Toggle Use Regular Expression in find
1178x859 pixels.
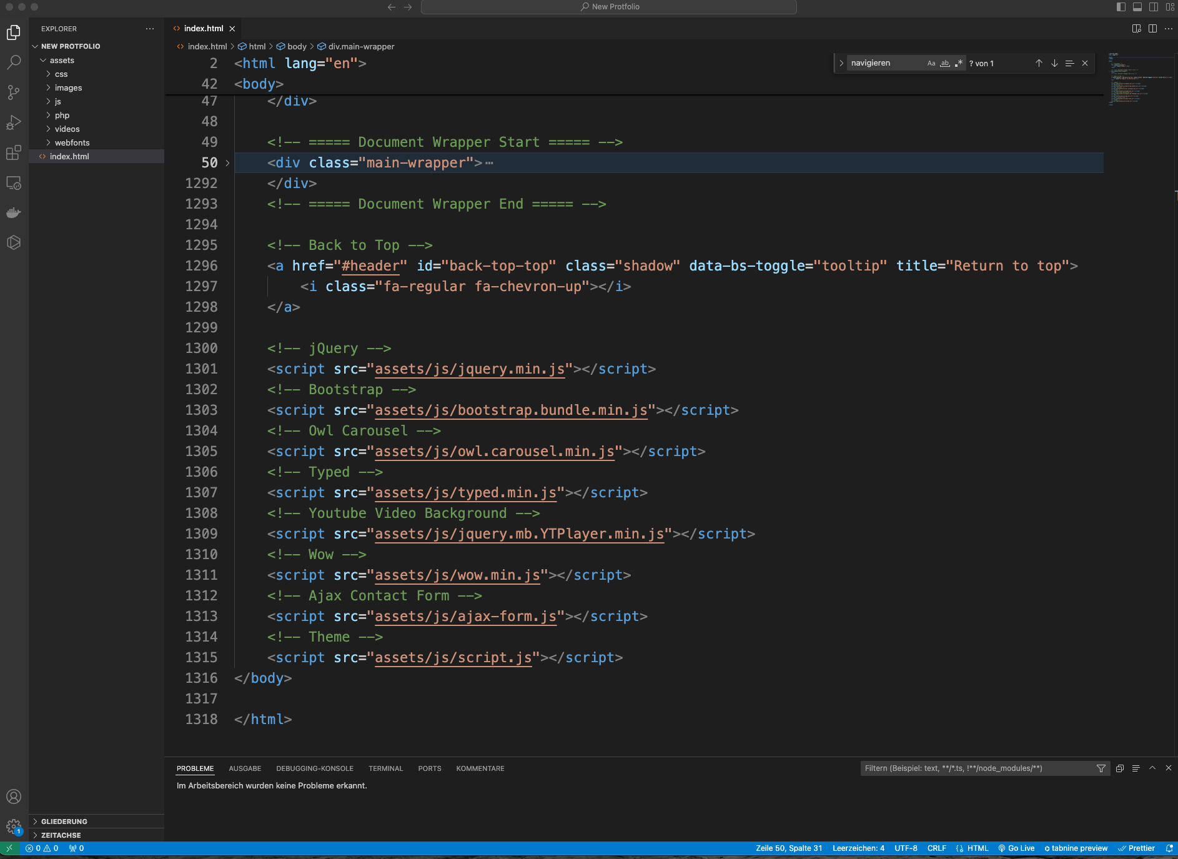959,63
